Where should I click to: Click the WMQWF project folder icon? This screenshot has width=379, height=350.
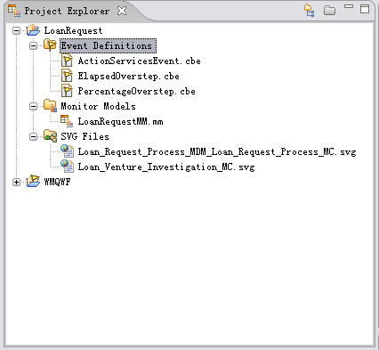click(33, 182)
